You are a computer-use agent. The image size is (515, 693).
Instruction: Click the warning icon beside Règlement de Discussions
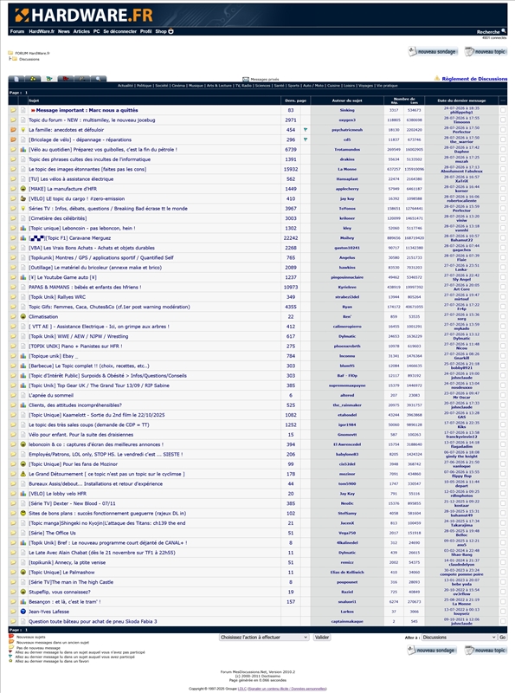coord(437,78)
